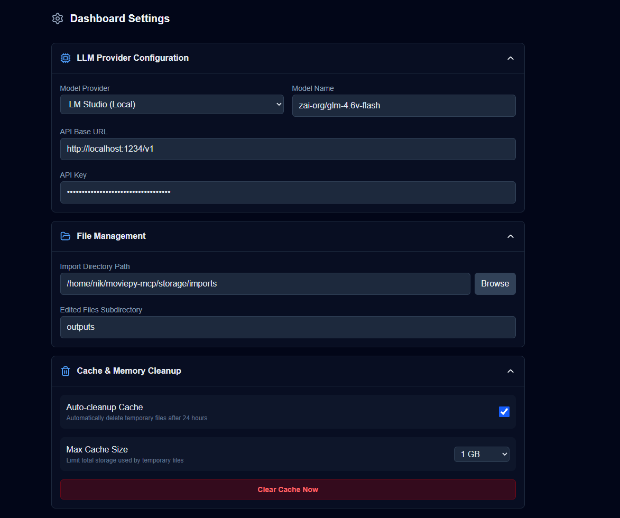Image resolution: width=620 pixels, height=518 pixels.
Task: Open the Max Cache Size dropdown
Action: click(482, 455)
